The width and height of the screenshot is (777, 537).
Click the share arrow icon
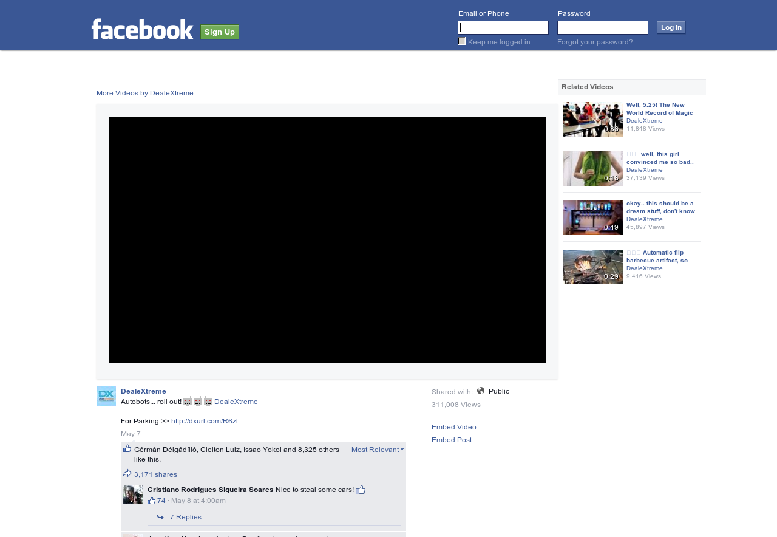click(127, 474)
